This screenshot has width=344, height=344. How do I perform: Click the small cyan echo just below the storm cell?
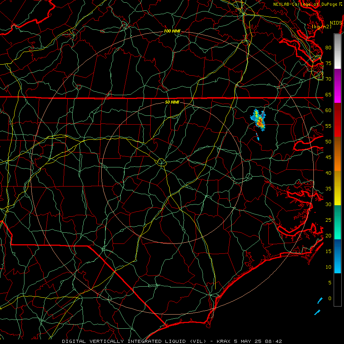tap(258, 137)
